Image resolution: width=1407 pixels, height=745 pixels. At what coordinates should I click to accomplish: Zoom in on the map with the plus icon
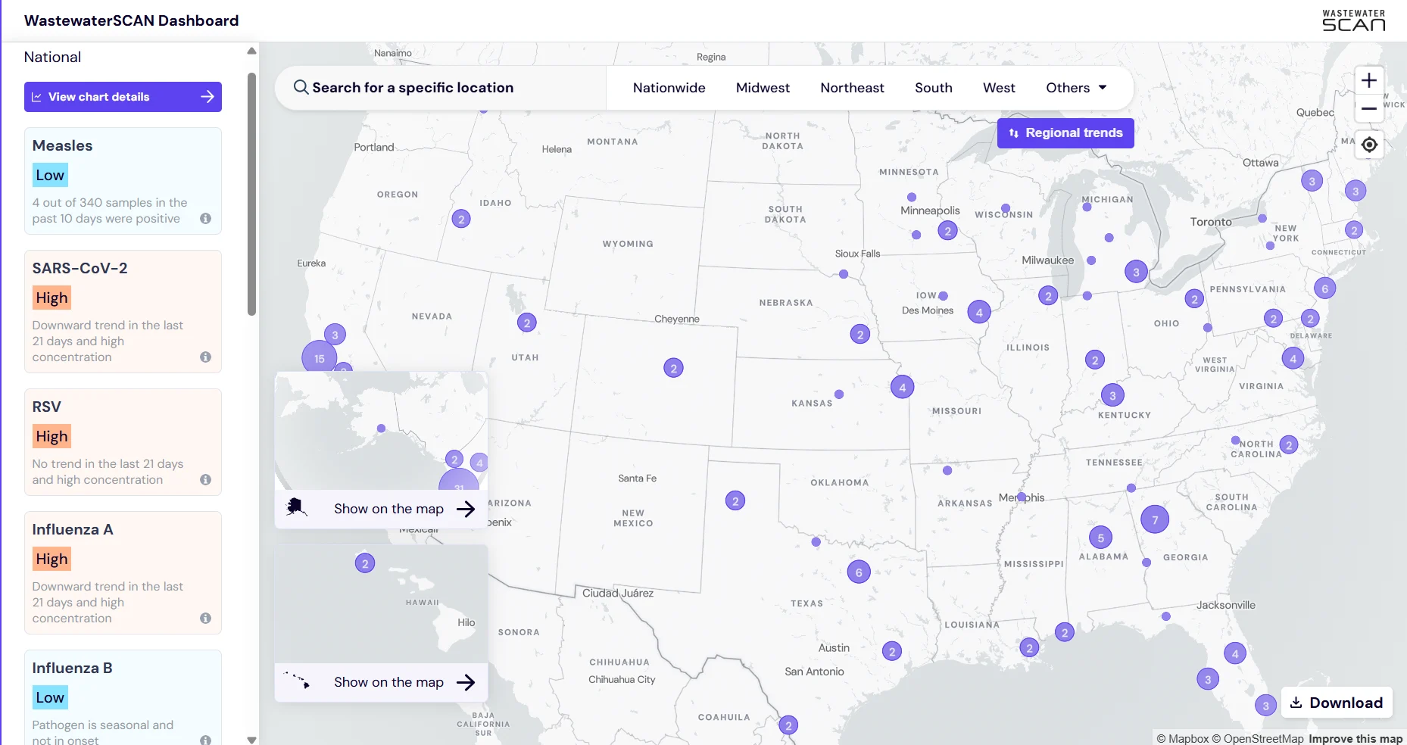(1369, 79)
